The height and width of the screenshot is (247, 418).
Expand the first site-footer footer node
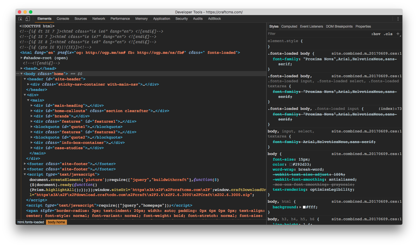[25, 164]
